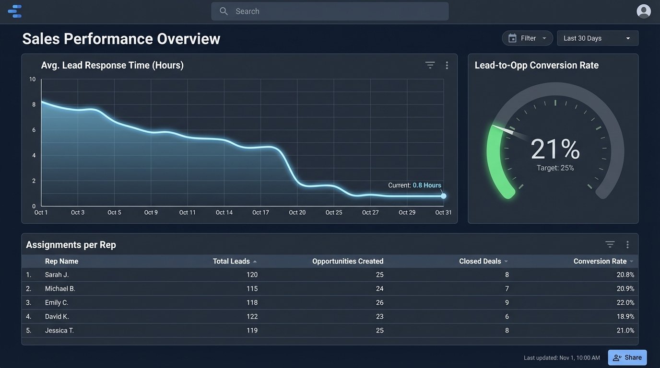Viewport: 660px width, 368px height.
Task: Click the filter icon on Assignments per Rep
Action: tap(609, 244)
